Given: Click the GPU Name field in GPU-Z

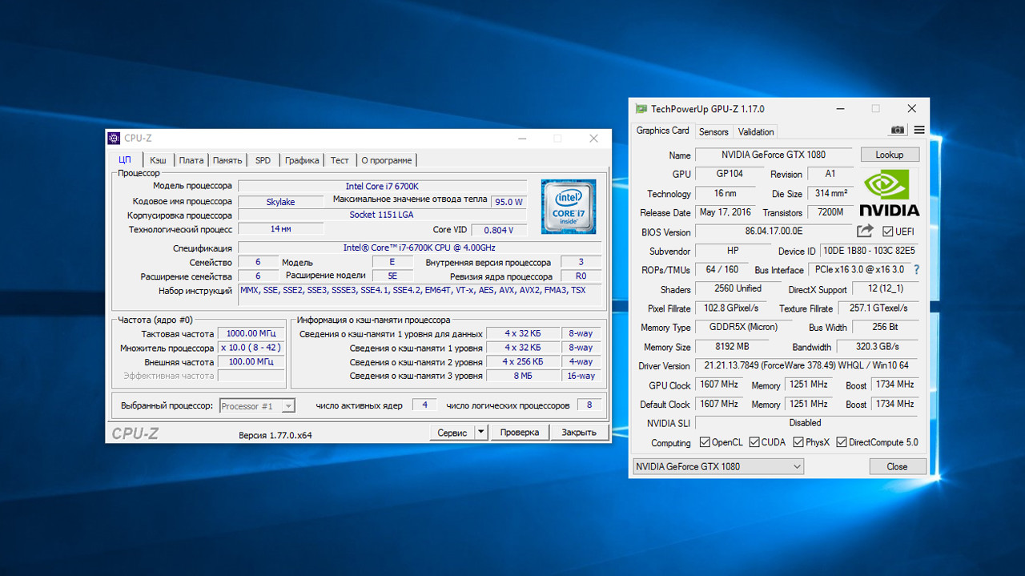Looking at the screenshot, I should pyautogui.click(x=774, y=155).
